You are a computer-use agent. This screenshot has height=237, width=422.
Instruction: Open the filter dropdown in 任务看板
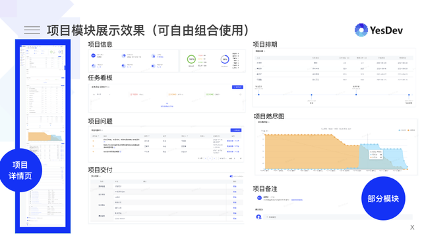[x=102, y=94]
